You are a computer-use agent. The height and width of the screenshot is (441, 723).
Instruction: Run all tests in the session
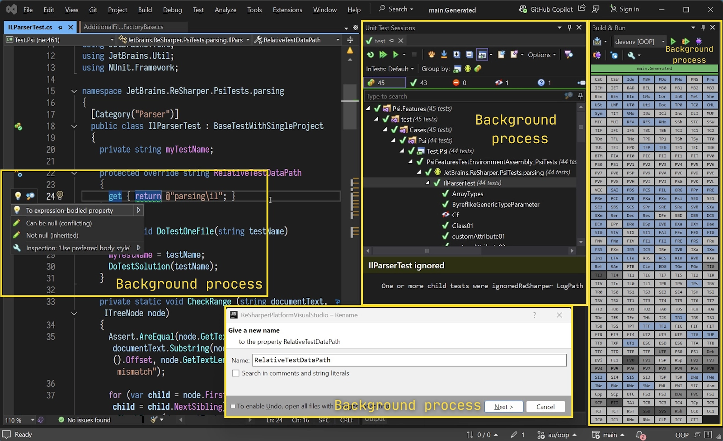pyautogui.click(x=383, y=55)
